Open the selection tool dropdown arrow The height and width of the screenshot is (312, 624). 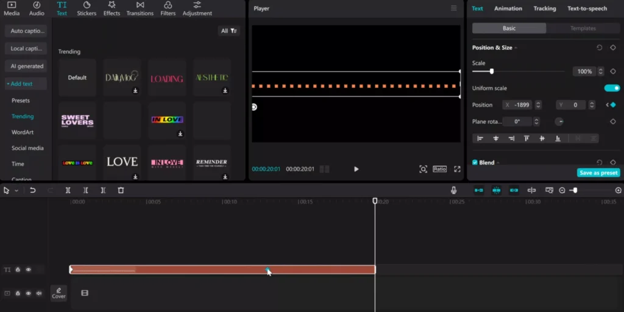[16, 191]
